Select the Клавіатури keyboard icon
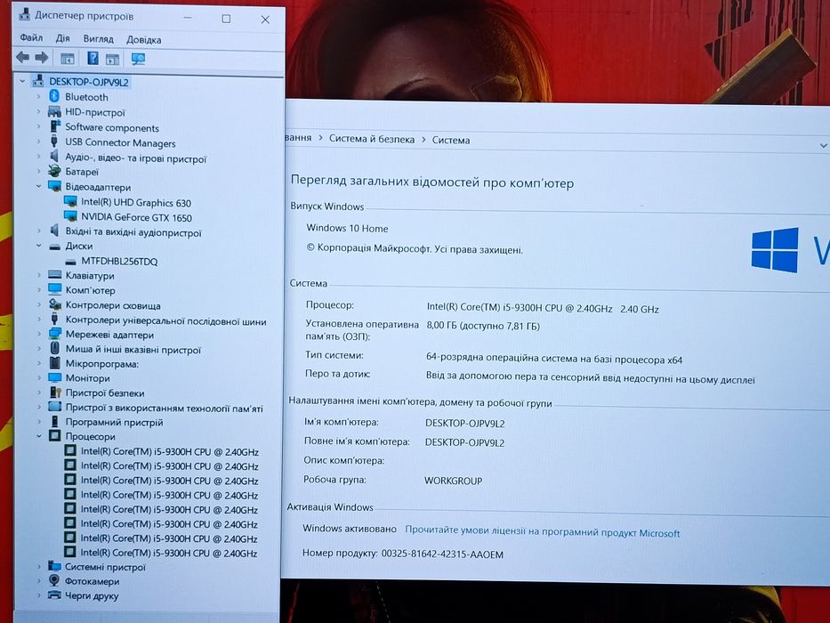This screenshot has width=830, height=623. pos(54,275)
